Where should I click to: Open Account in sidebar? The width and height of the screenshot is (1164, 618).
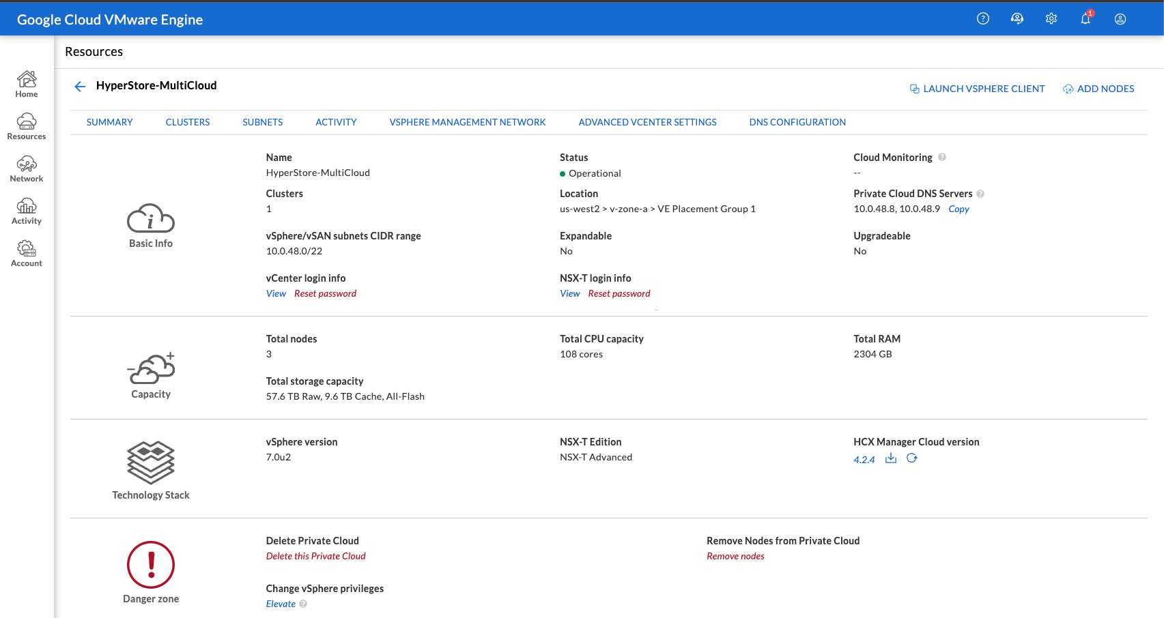point(27,254)
